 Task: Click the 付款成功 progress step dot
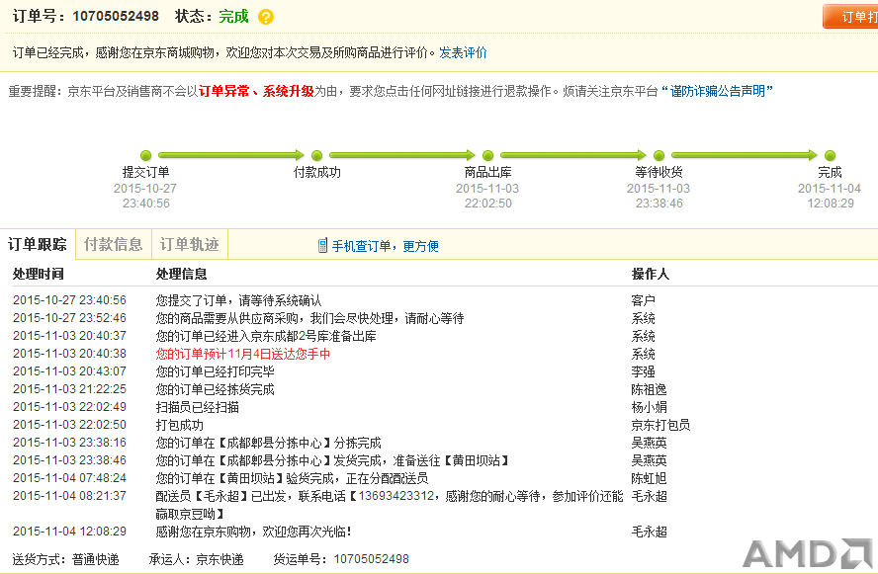click(317, 155)
